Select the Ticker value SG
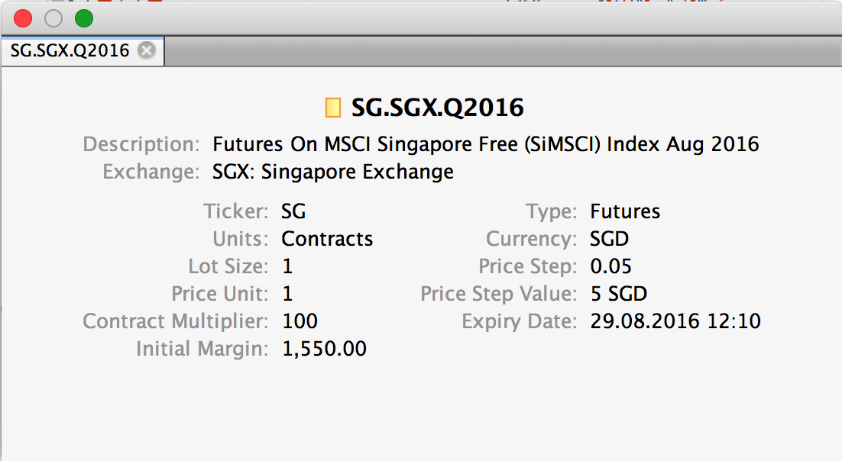This screenshot has height=461, width=842. click(x=293, y=211)
